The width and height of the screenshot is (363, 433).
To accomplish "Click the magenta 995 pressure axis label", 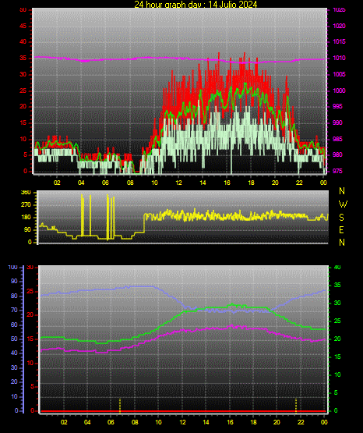I will point(337,106).
